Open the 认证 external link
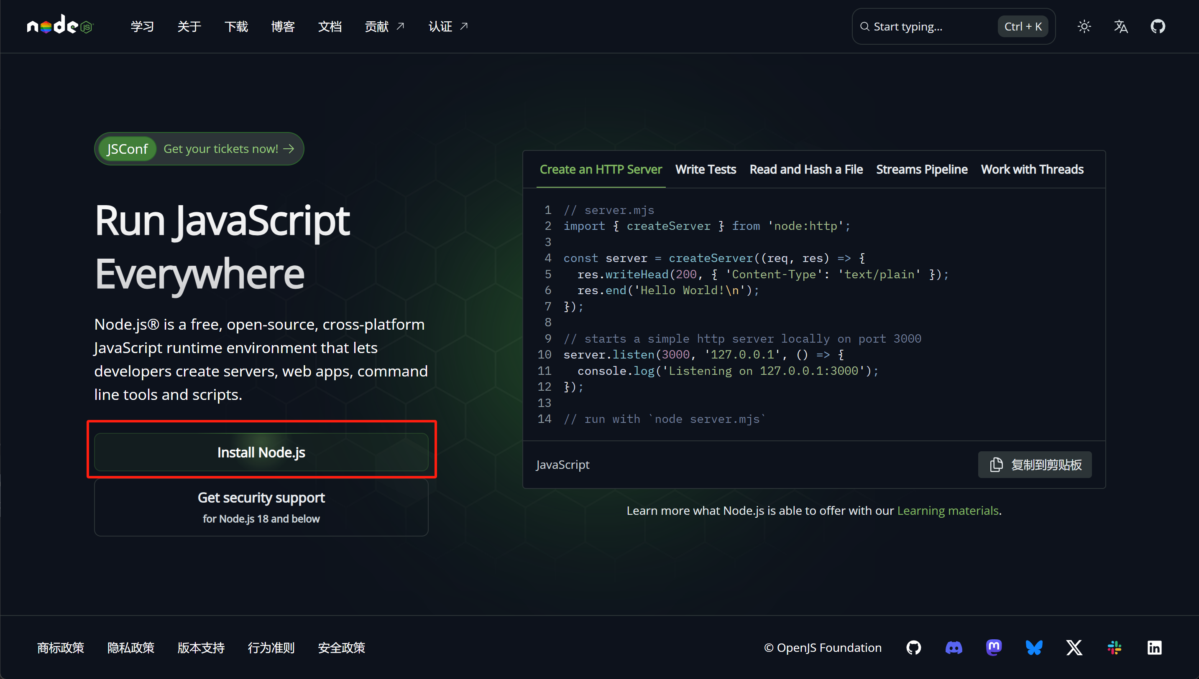The height and width of the screenshot is (679, 1199). (448, 27)
